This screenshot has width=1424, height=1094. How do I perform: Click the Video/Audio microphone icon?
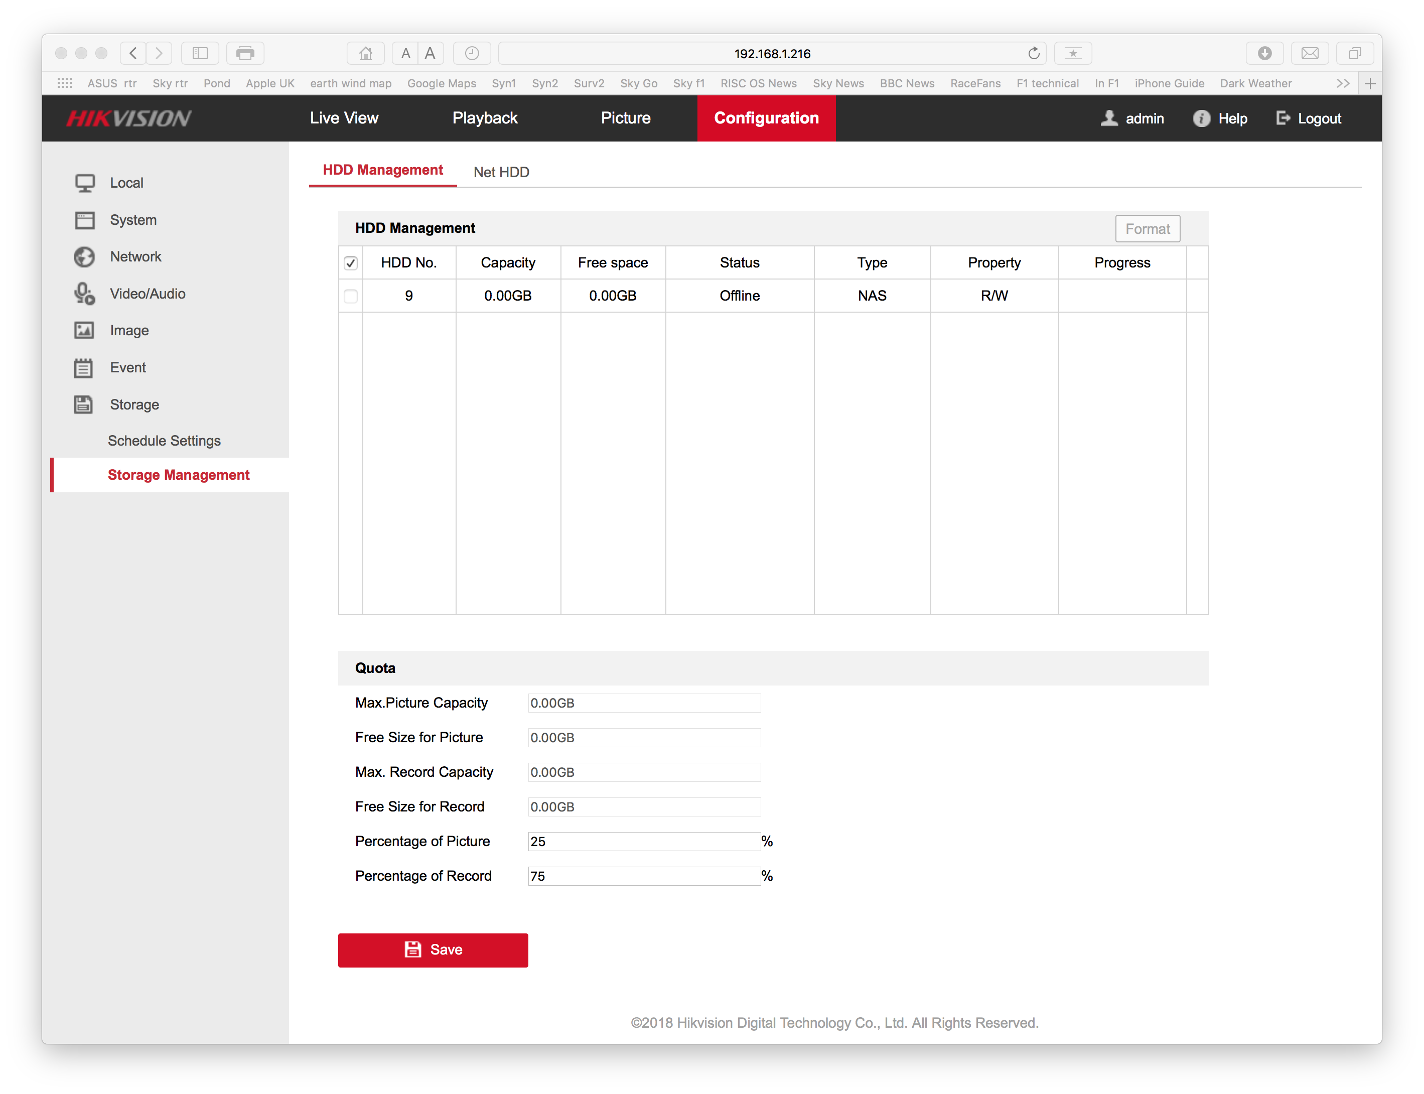(x=85, y=294)
